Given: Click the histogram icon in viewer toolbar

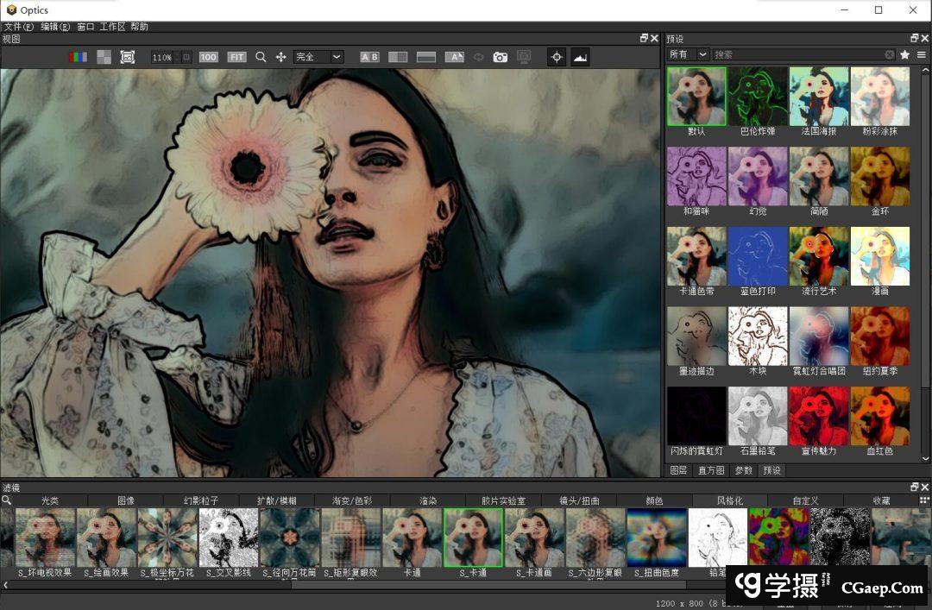Looking at the screenshot, I should tap(580, 57).
